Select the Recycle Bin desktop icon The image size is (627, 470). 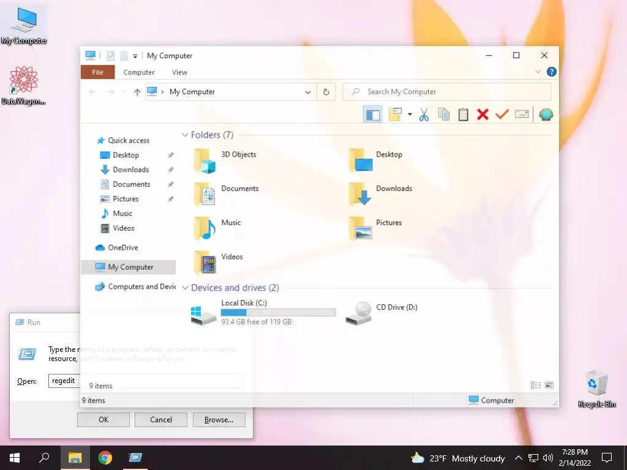pos(597,389)
